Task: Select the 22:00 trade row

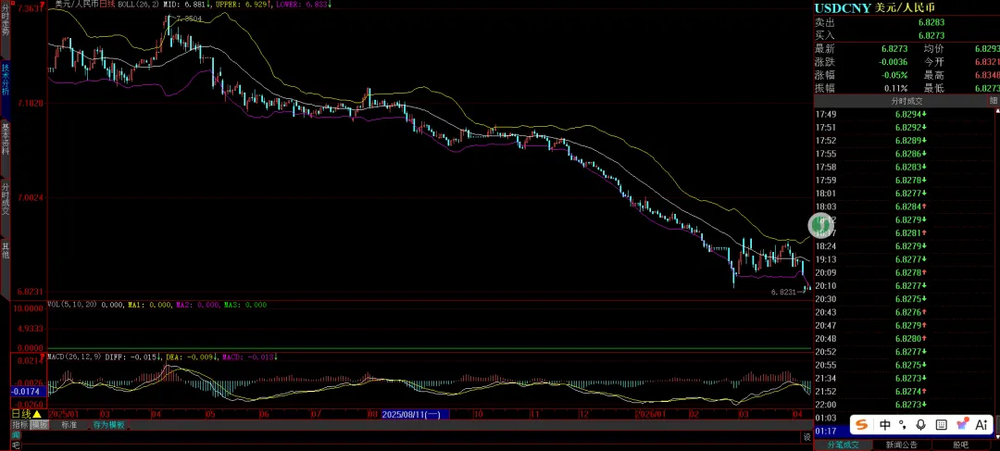Action: [903, 405]
